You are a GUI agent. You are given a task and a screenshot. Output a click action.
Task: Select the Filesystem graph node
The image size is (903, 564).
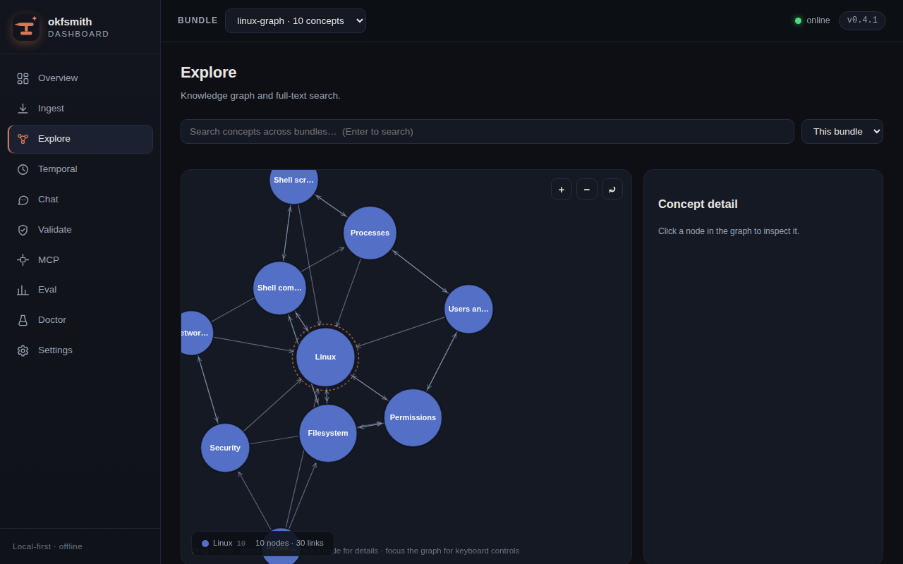tap(328, 433)
